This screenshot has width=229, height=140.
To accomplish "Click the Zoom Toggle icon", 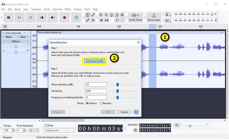I will tap(123, 15).
